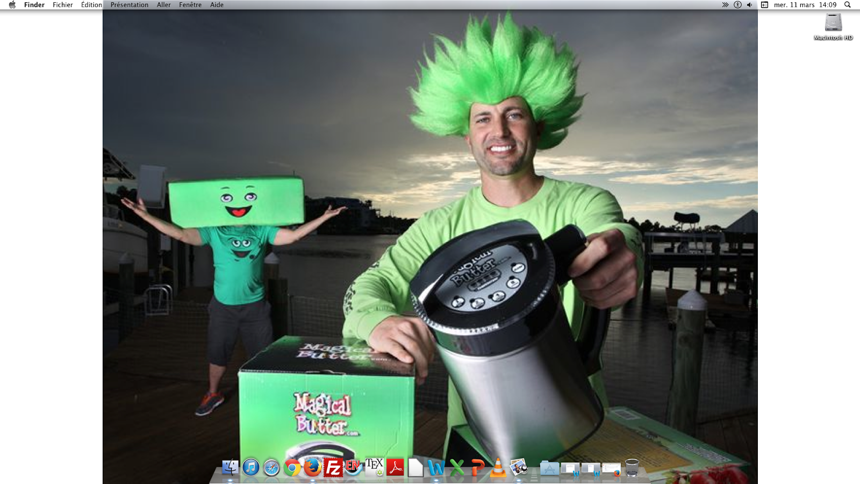Open the Fichier menu
This screenshot has height=484, width=860.
coord(63,5)
